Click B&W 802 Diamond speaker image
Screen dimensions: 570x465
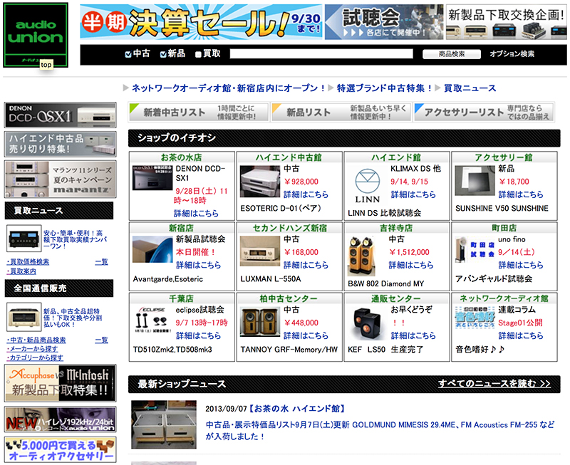[361, 256]
